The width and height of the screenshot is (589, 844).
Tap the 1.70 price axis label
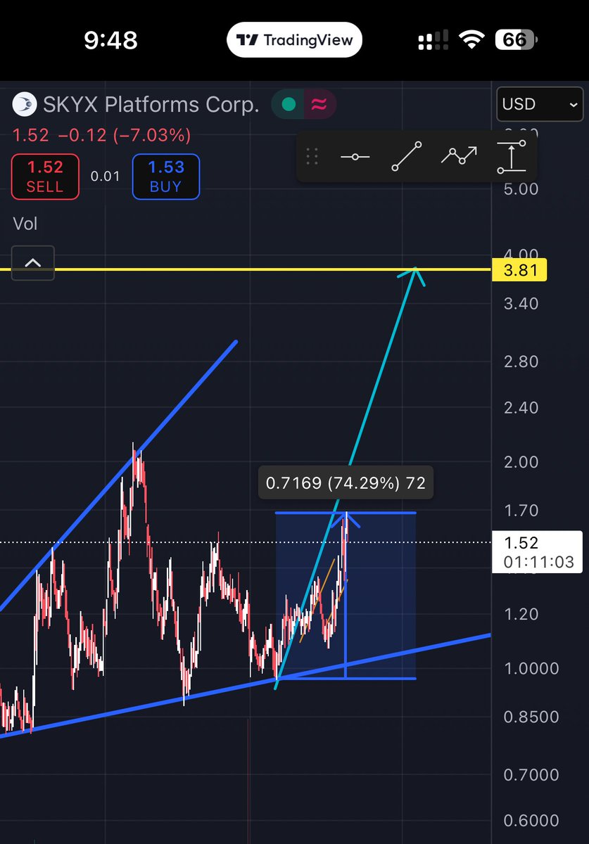pyautogui.click(x=520, y=511)
